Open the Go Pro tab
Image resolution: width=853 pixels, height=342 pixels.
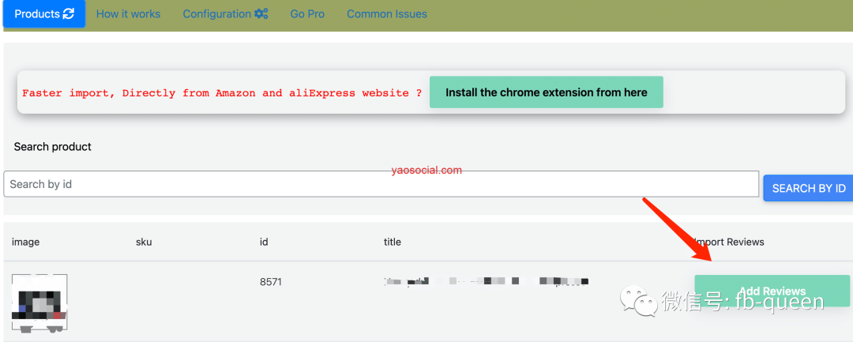pos(307,14)
